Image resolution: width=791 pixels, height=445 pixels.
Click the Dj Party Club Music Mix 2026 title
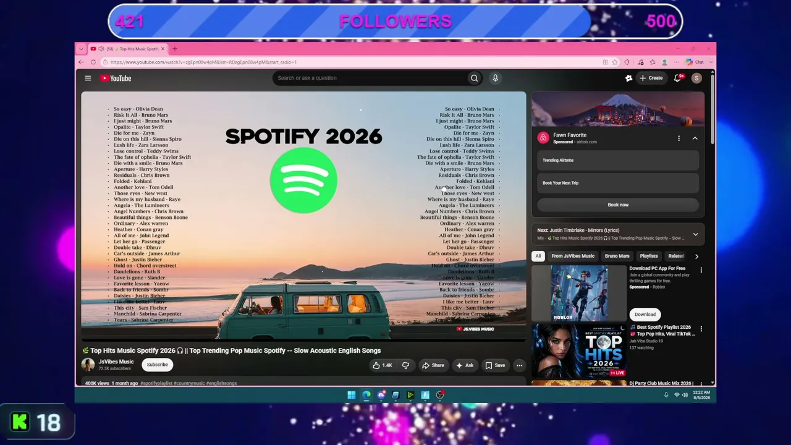click(661, 383)
